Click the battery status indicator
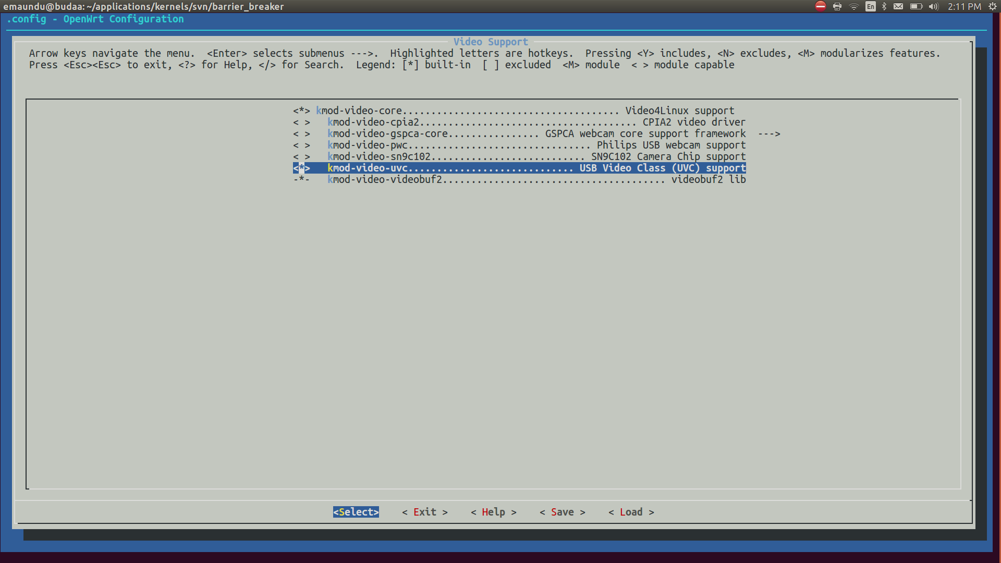This screenshot has height=563, width=1001. [916, 6]
